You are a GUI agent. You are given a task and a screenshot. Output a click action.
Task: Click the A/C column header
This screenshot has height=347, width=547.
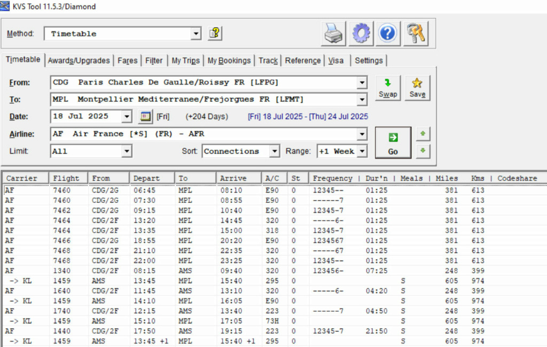click(x=275, y=178)
